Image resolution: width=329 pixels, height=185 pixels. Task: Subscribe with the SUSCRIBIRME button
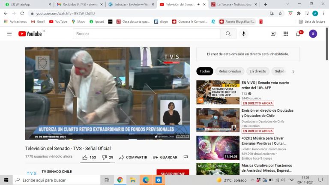pos(173,172)
